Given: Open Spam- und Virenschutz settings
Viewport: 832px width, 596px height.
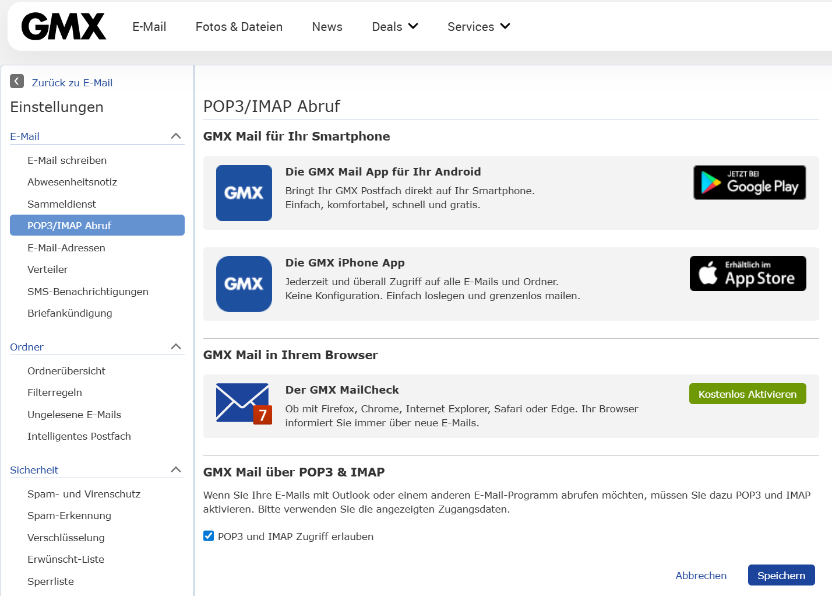Looking at the screenshot, I should pyautogui.click(x=84, y=494).
